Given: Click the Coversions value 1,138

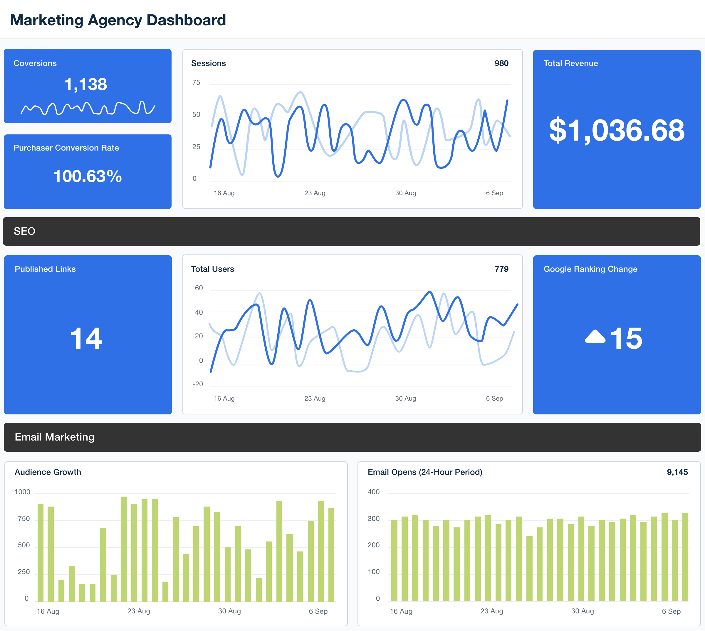Looking at the screenshot, I should click(x=86, y=84).
